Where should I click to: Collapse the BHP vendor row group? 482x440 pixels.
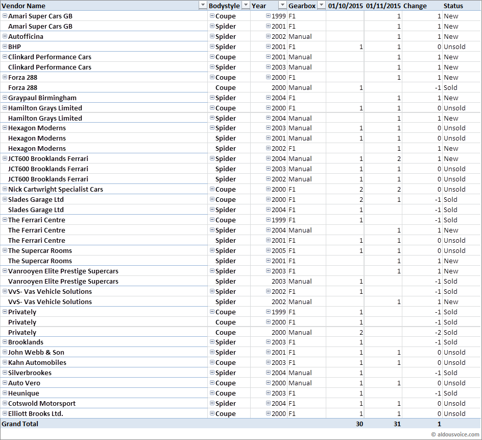point(5,47)
